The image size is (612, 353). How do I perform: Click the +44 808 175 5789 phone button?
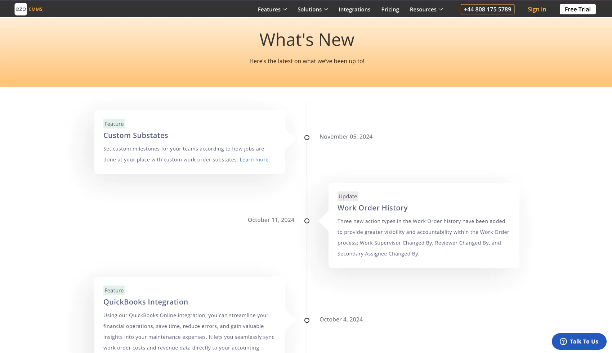[x=487, y=9]
